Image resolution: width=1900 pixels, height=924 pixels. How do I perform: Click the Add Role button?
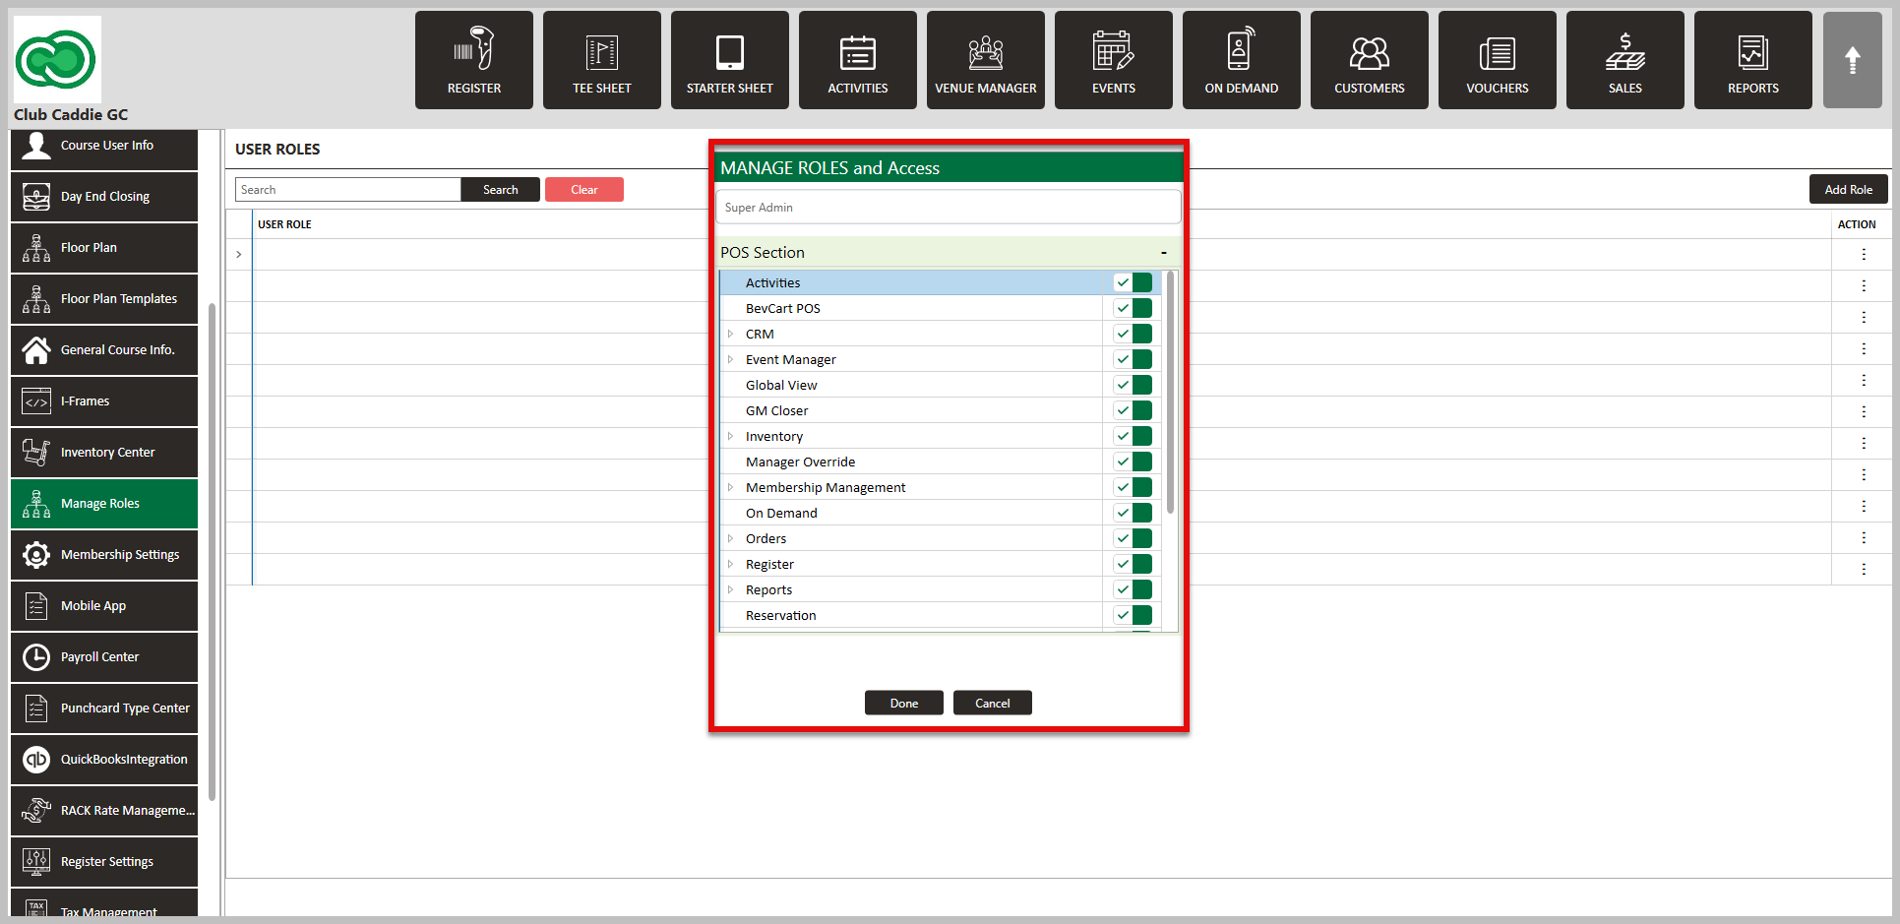1848,190
